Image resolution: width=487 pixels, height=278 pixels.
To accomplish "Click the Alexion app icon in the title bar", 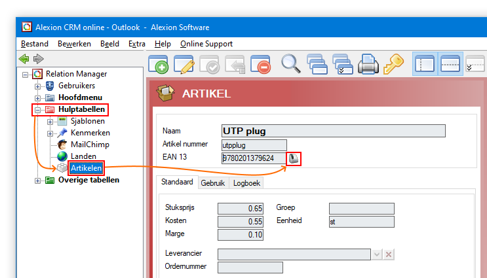I will 27,27.
